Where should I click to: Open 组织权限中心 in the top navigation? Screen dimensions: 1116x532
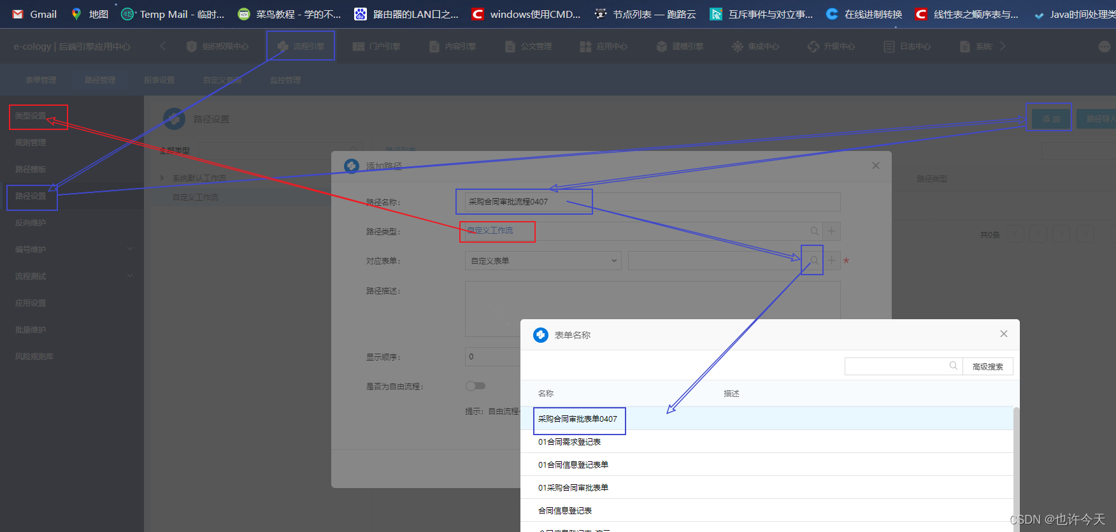218,47
